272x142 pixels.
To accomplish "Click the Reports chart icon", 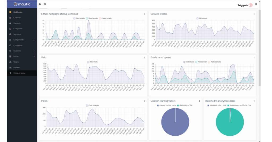I will click(x=10, y=68).
